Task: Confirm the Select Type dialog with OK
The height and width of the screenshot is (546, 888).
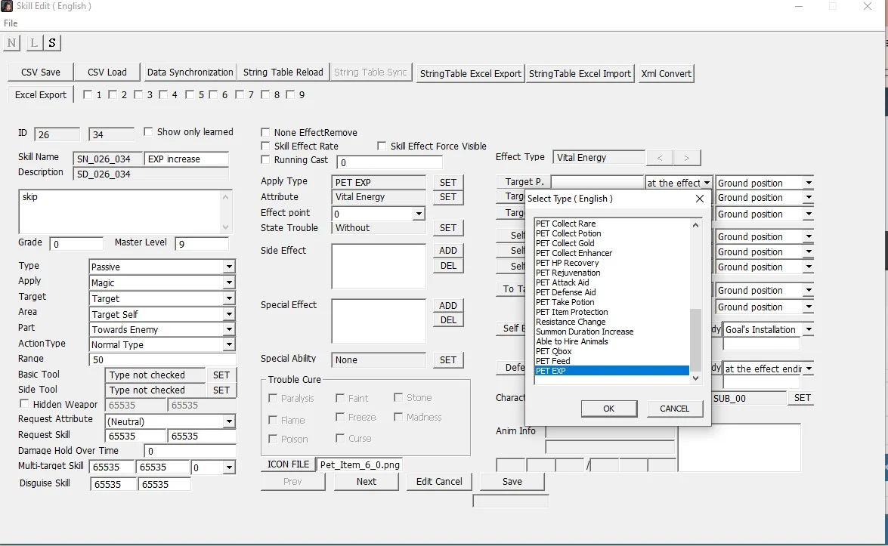Action: click(x=609, y=409)
